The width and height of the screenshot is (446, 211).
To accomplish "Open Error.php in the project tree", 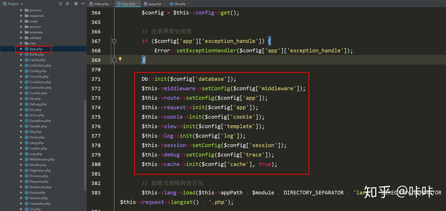I will [x=37, y=115].
